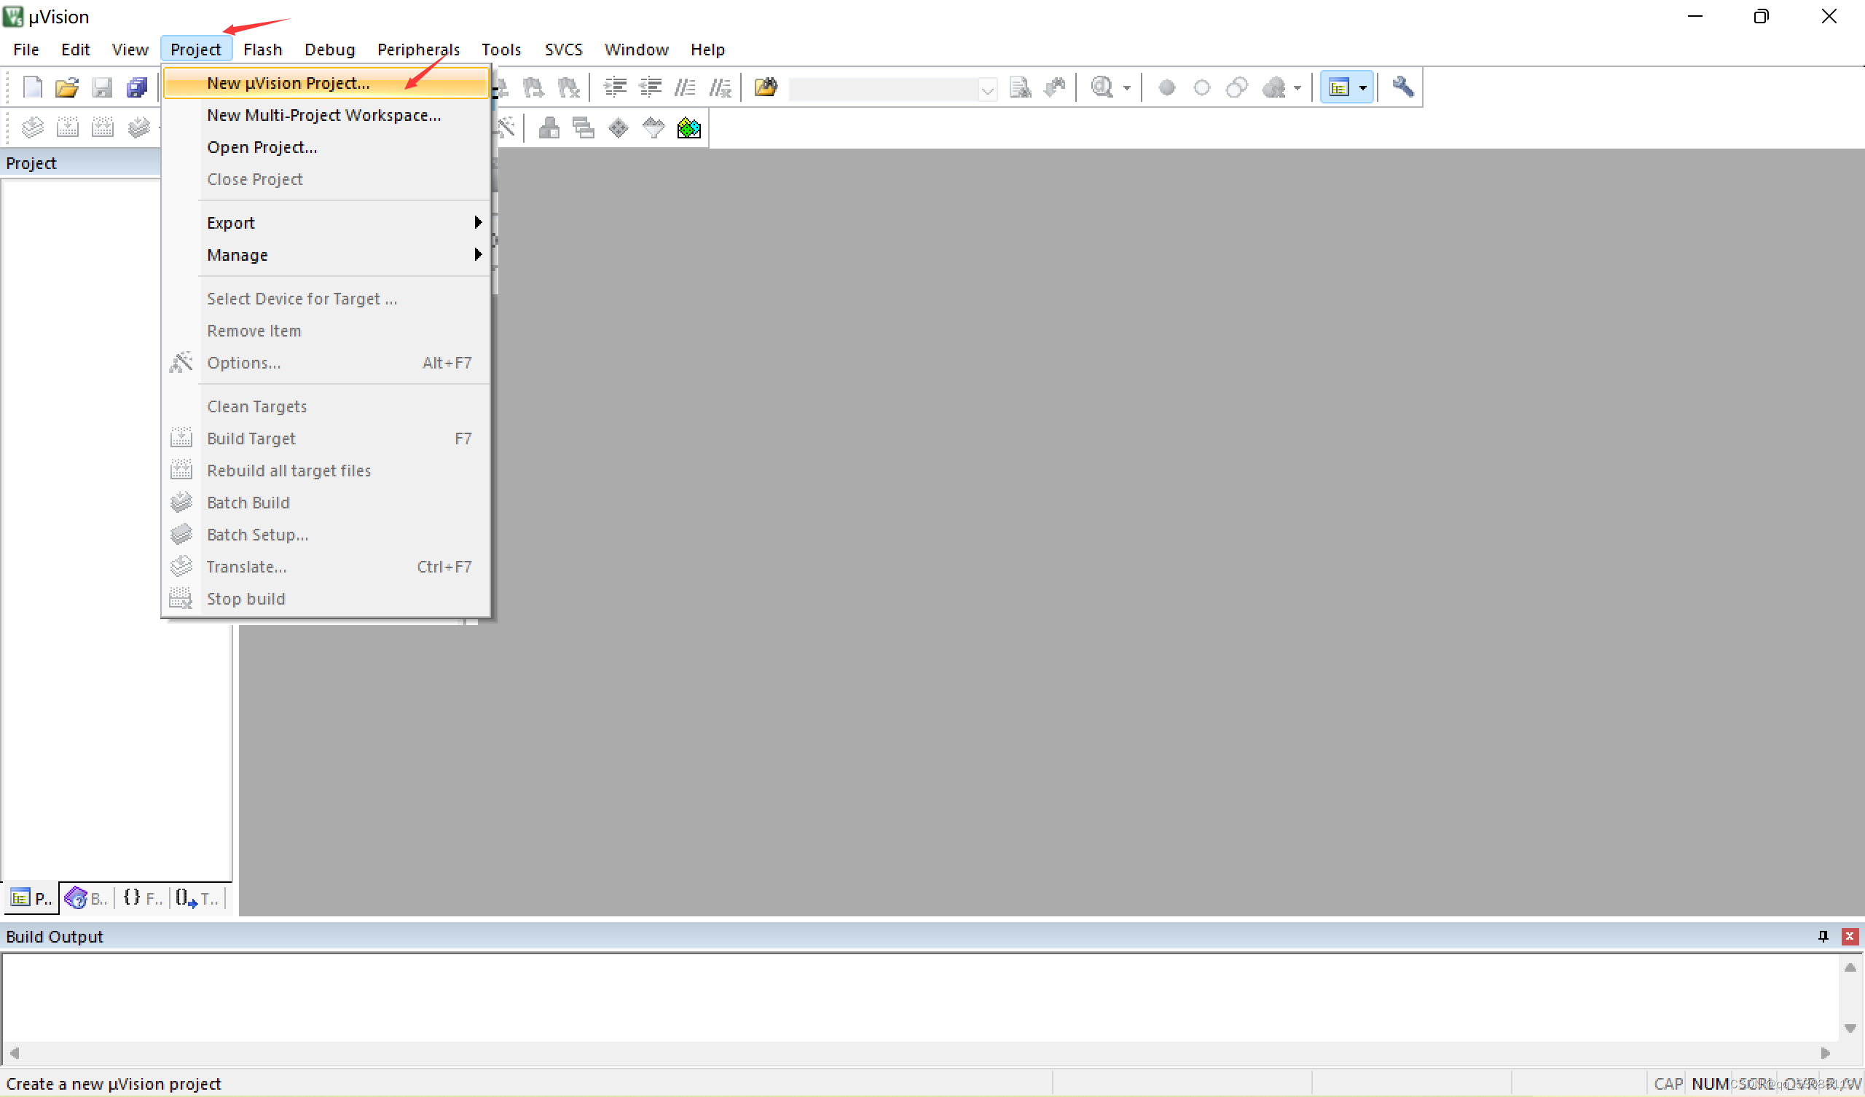Viewport: 1865px width, 1097px height.
Task: Click the Insert/Remove Breakpoint red circle
Action: [1166, 87]
